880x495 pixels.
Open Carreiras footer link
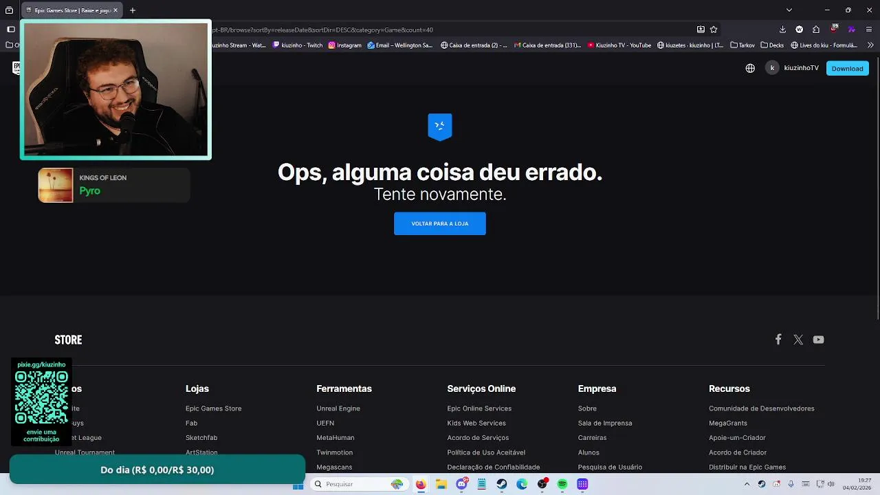click(593, 438)
